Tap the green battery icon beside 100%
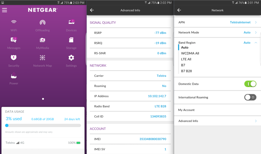The width and height of the screenshot is (261, 154). pyautogui.click(x=79, y=143)
